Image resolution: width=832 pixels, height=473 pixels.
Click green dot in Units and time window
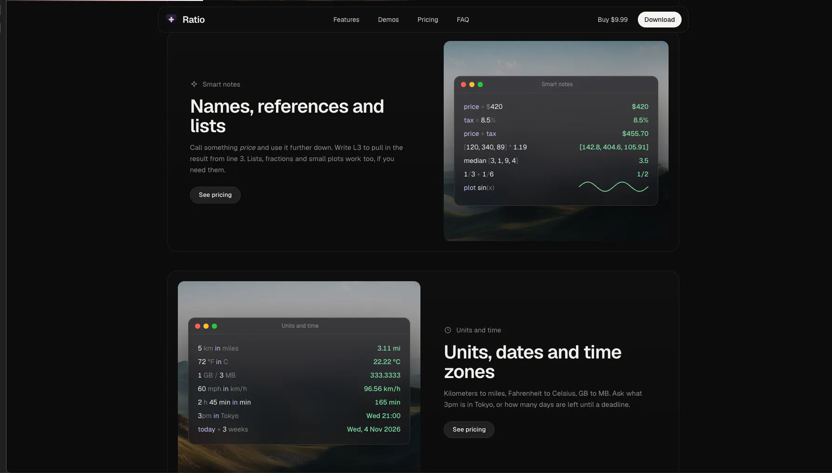(214, 326)
